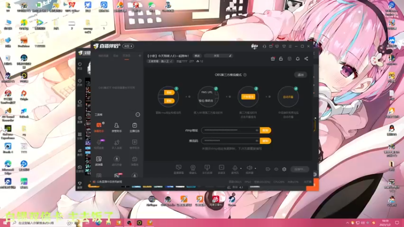The width and height of the screenshot is (404, 227).
Task: Click the rtmp地址 input field
Action: (x=230, y=130)
